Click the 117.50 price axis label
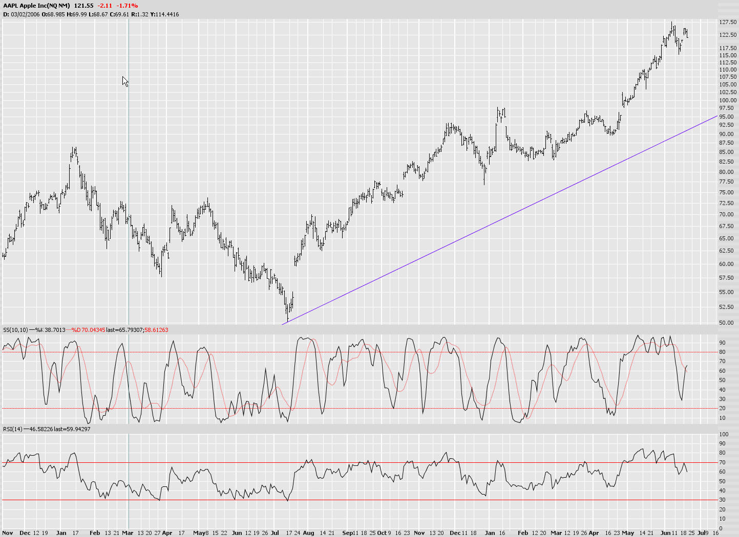Image resolution: width=739 pixels, height=537 pixels. click(728, 48)
